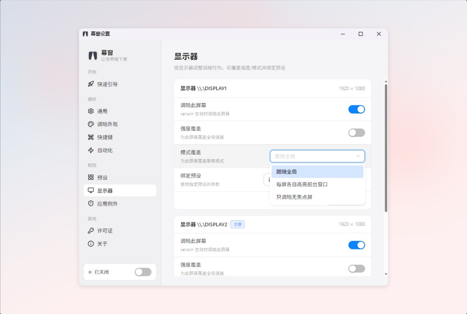Minimize the 幕窗设置 window

(x=343, y=34)
